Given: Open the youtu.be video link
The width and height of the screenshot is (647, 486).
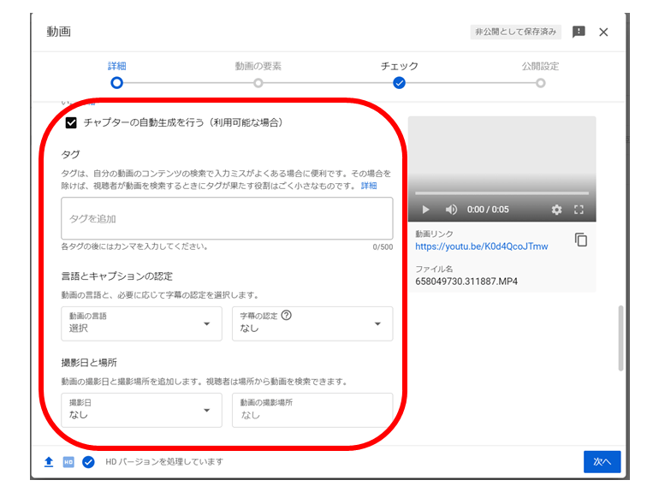Looking at the screenshot, I should 482,246.
